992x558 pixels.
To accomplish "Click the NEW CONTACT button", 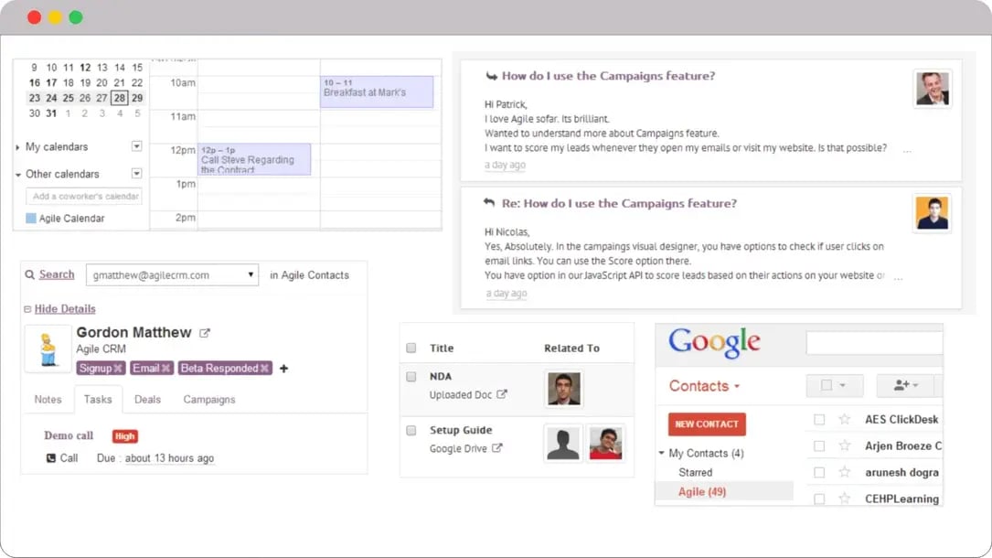I will [x=707, y=424].
